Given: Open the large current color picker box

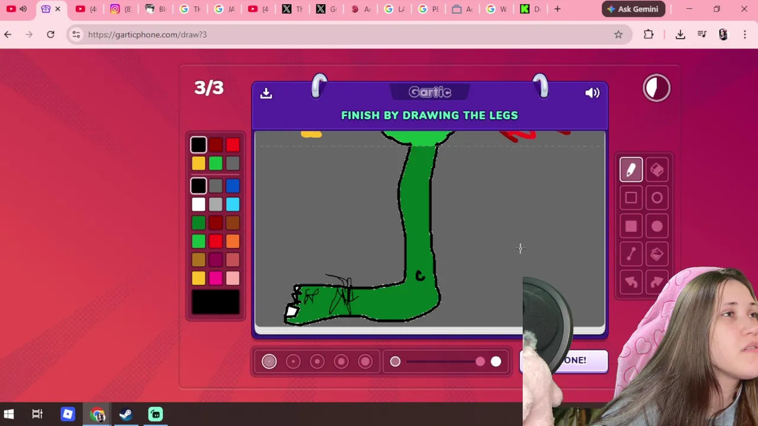Looking at the screenshot, I should (x=216, y=302).
